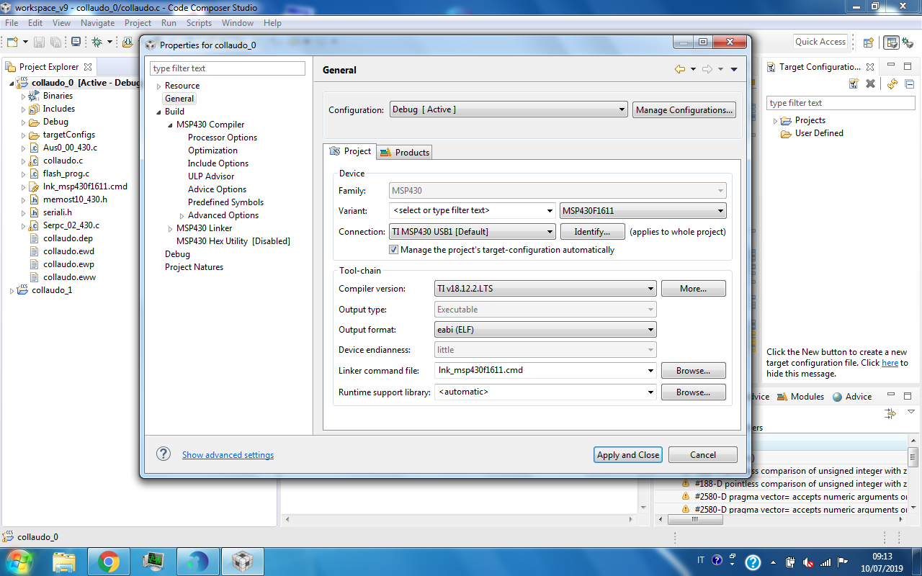
Task: Expand Projects folder in Target Configurations
Action: pyautogui.click(x=776, y=121)
